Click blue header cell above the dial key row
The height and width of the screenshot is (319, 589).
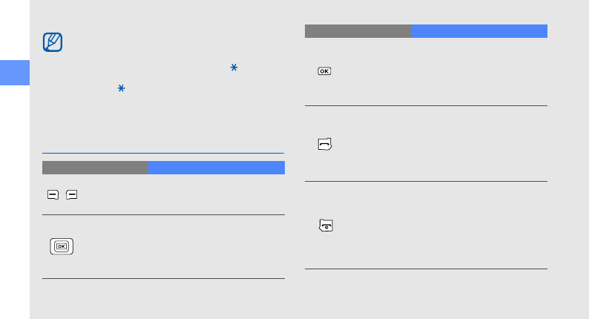tap(478, 31)
